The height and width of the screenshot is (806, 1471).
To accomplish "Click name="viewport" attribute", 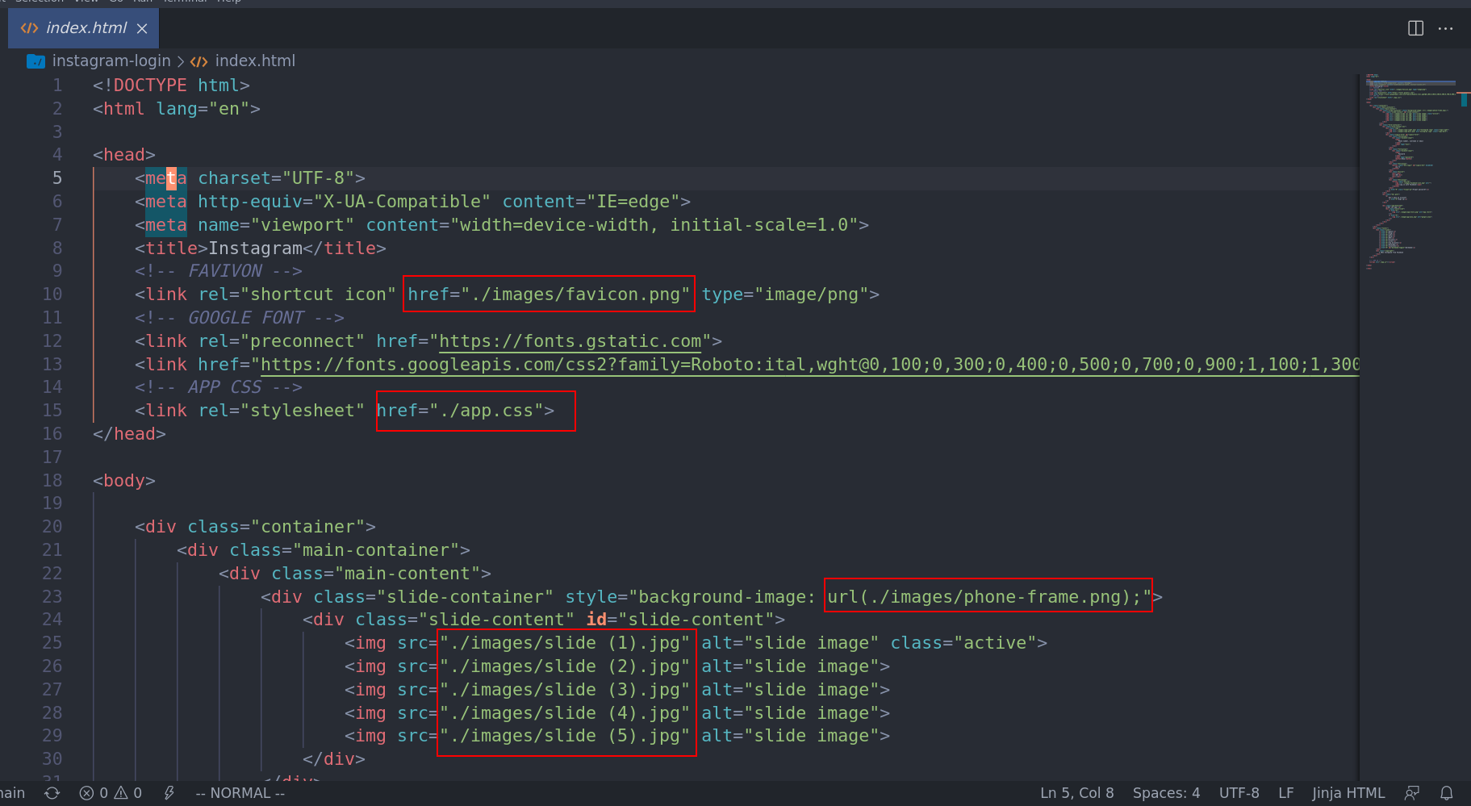I will click(x=277, y=225).
